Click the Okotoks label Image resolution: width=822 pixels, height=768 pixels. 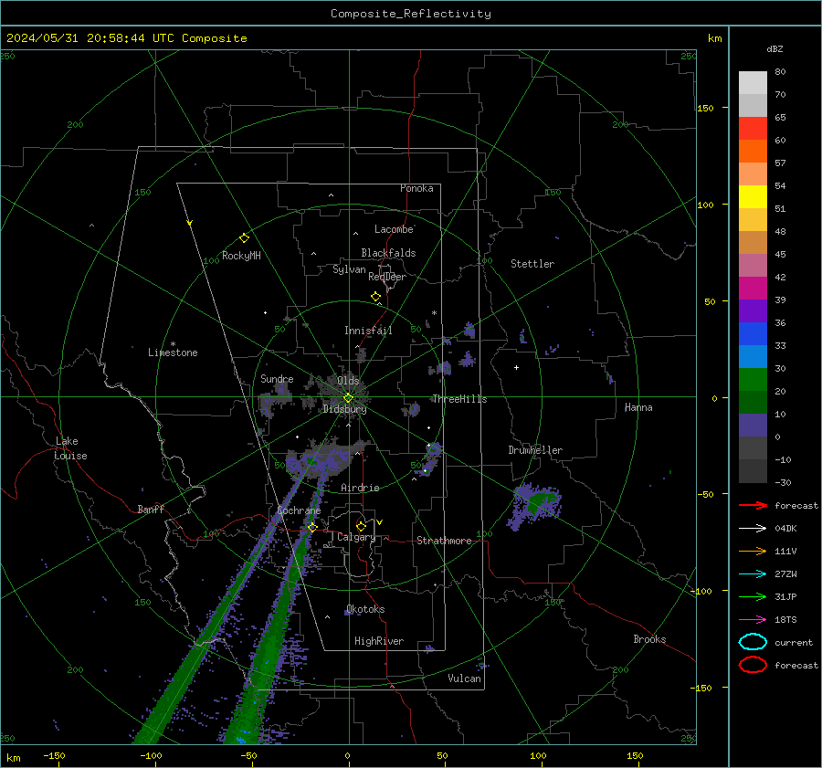(x=365, y=609)
